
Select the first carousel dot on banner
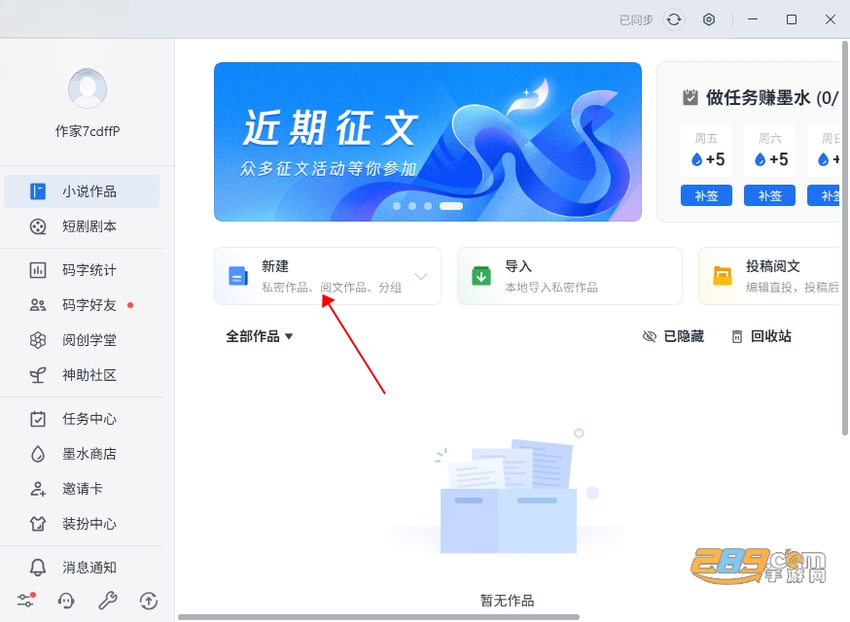[397, 206]
